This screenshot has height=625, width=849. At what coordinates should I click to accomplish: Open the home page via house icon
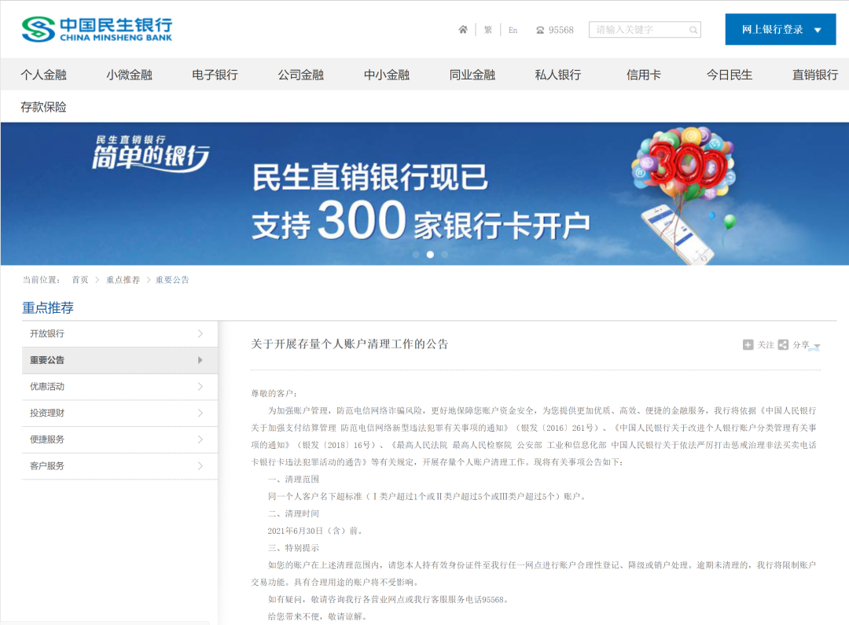click(x=463, y=30)
